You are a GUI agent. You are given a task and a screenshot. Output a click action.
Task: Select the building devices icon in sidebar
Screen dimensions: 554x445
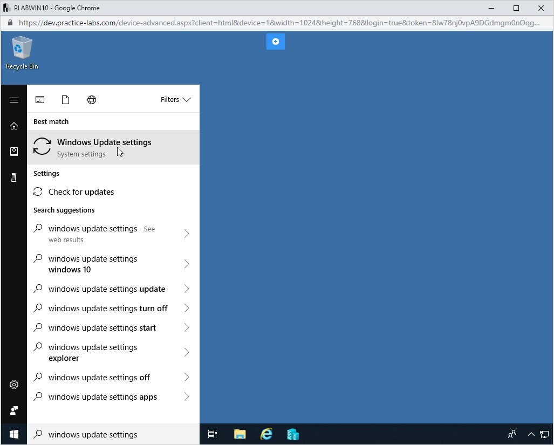(14, 177)
